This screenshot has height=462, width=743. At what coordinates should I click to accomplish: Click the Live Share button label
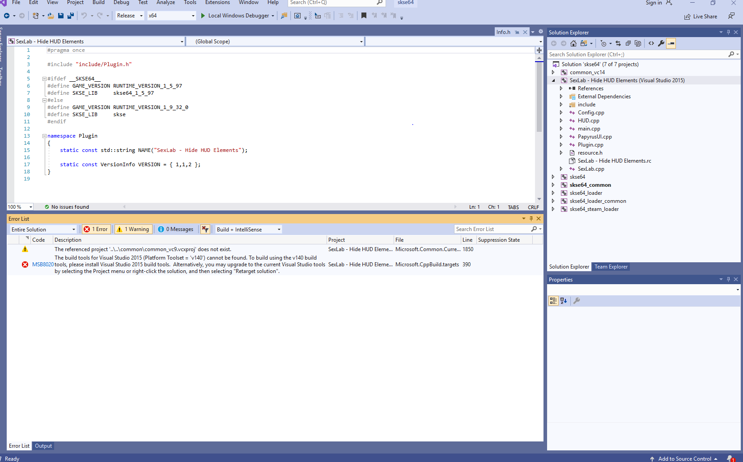[x=705, y=17]
